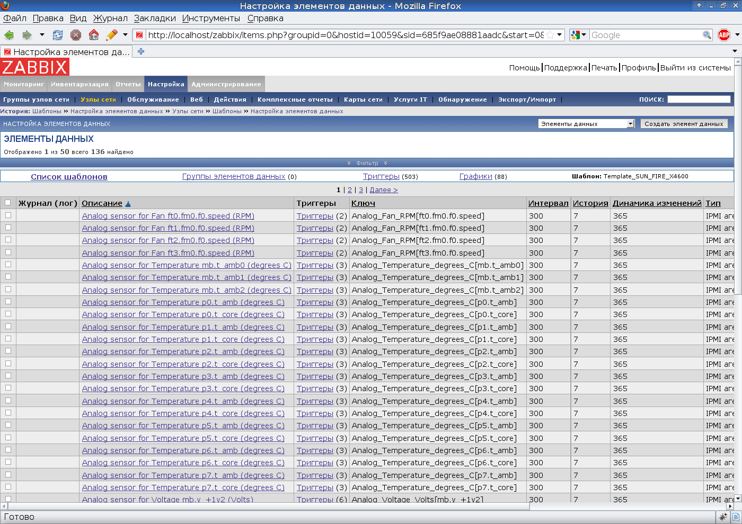Viewport: 742px width, 524px height.
Task: Click the Zabbix ПОИСК search field
Action: (x=699, y=100)
